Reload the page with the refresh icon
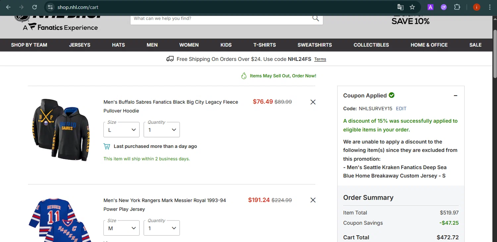This screenshot has height=242, width=497. pos(34,7)
